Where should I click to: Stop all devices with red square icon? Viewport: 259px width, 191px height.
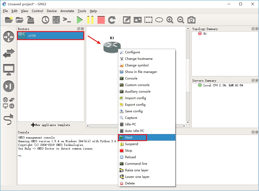coord(101,20)
